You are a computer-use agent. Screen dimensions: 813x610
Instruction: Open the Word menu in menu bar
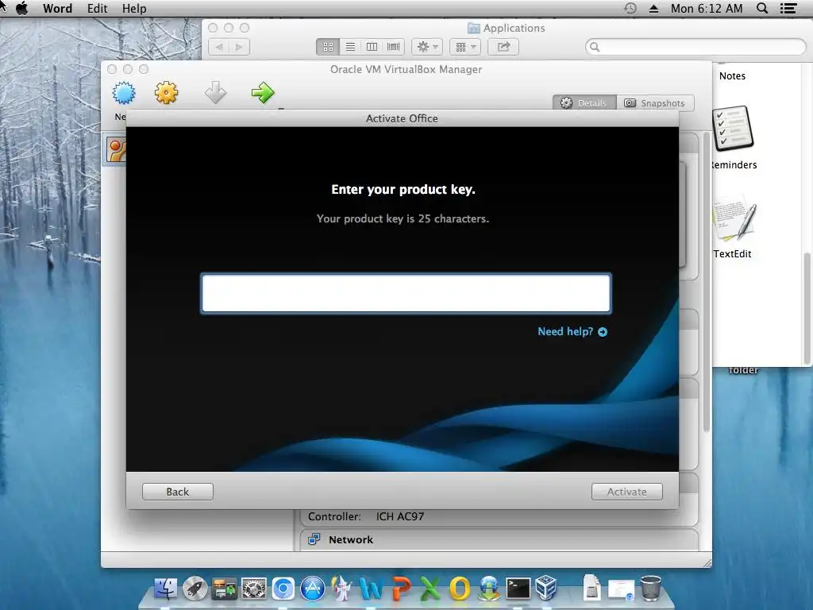[57, 8]
